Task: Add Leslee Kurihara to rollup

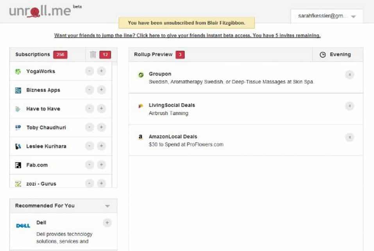Action: point(101,146)
